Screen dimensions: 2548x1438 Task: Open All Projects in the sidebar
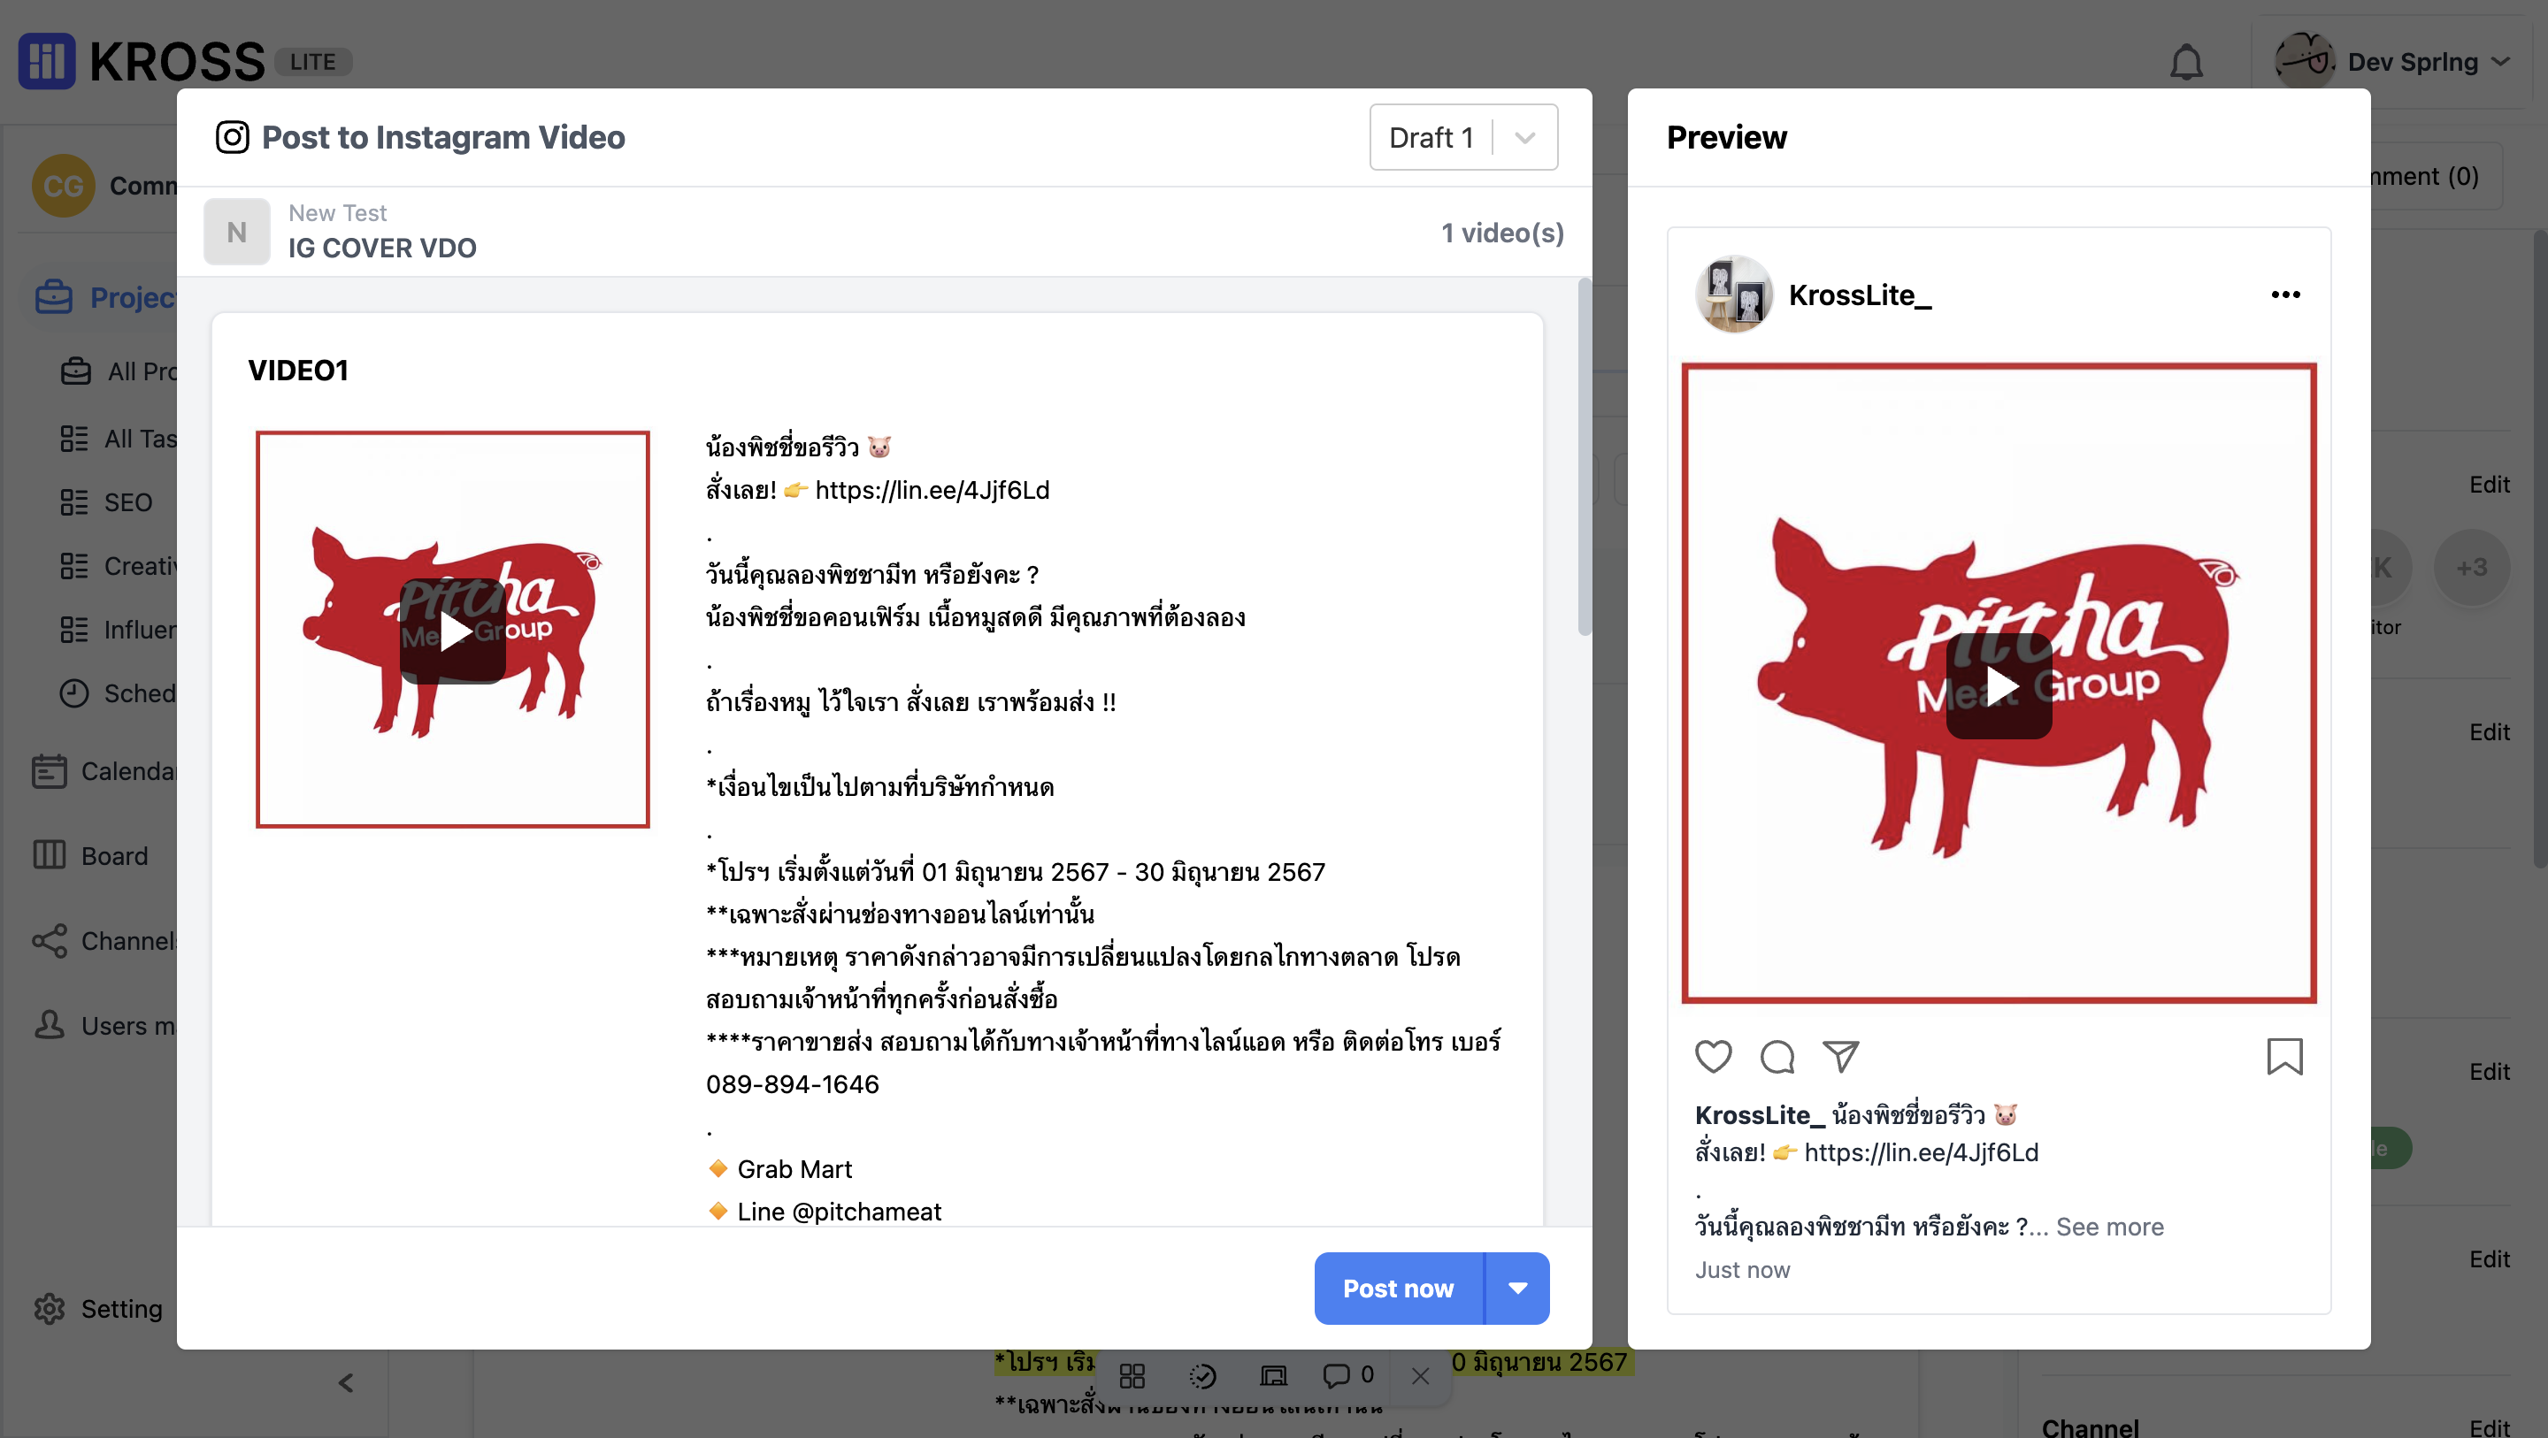[x=119, y=371]
